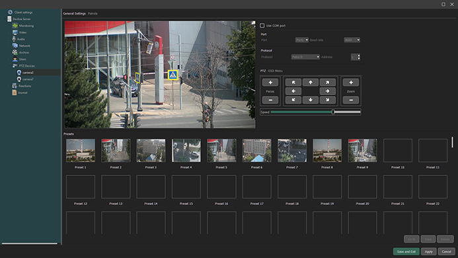Switch to the Patrols tab
Image resolution: width=458 pixels, height=258 pixels.
(x=93, y=13)
